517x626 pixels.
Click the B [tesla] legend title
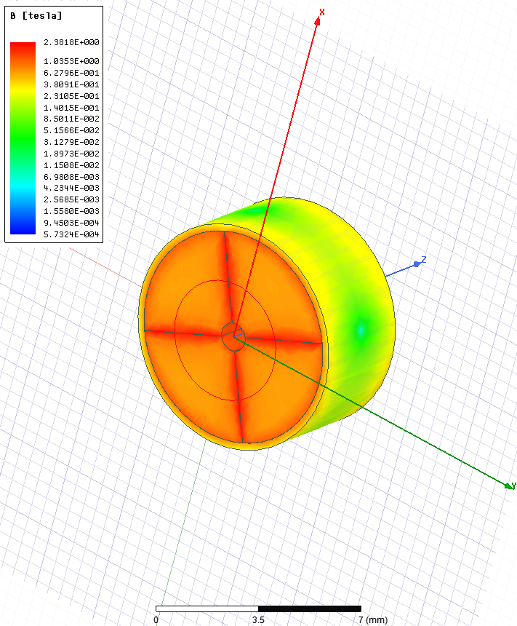pos(36,15)
